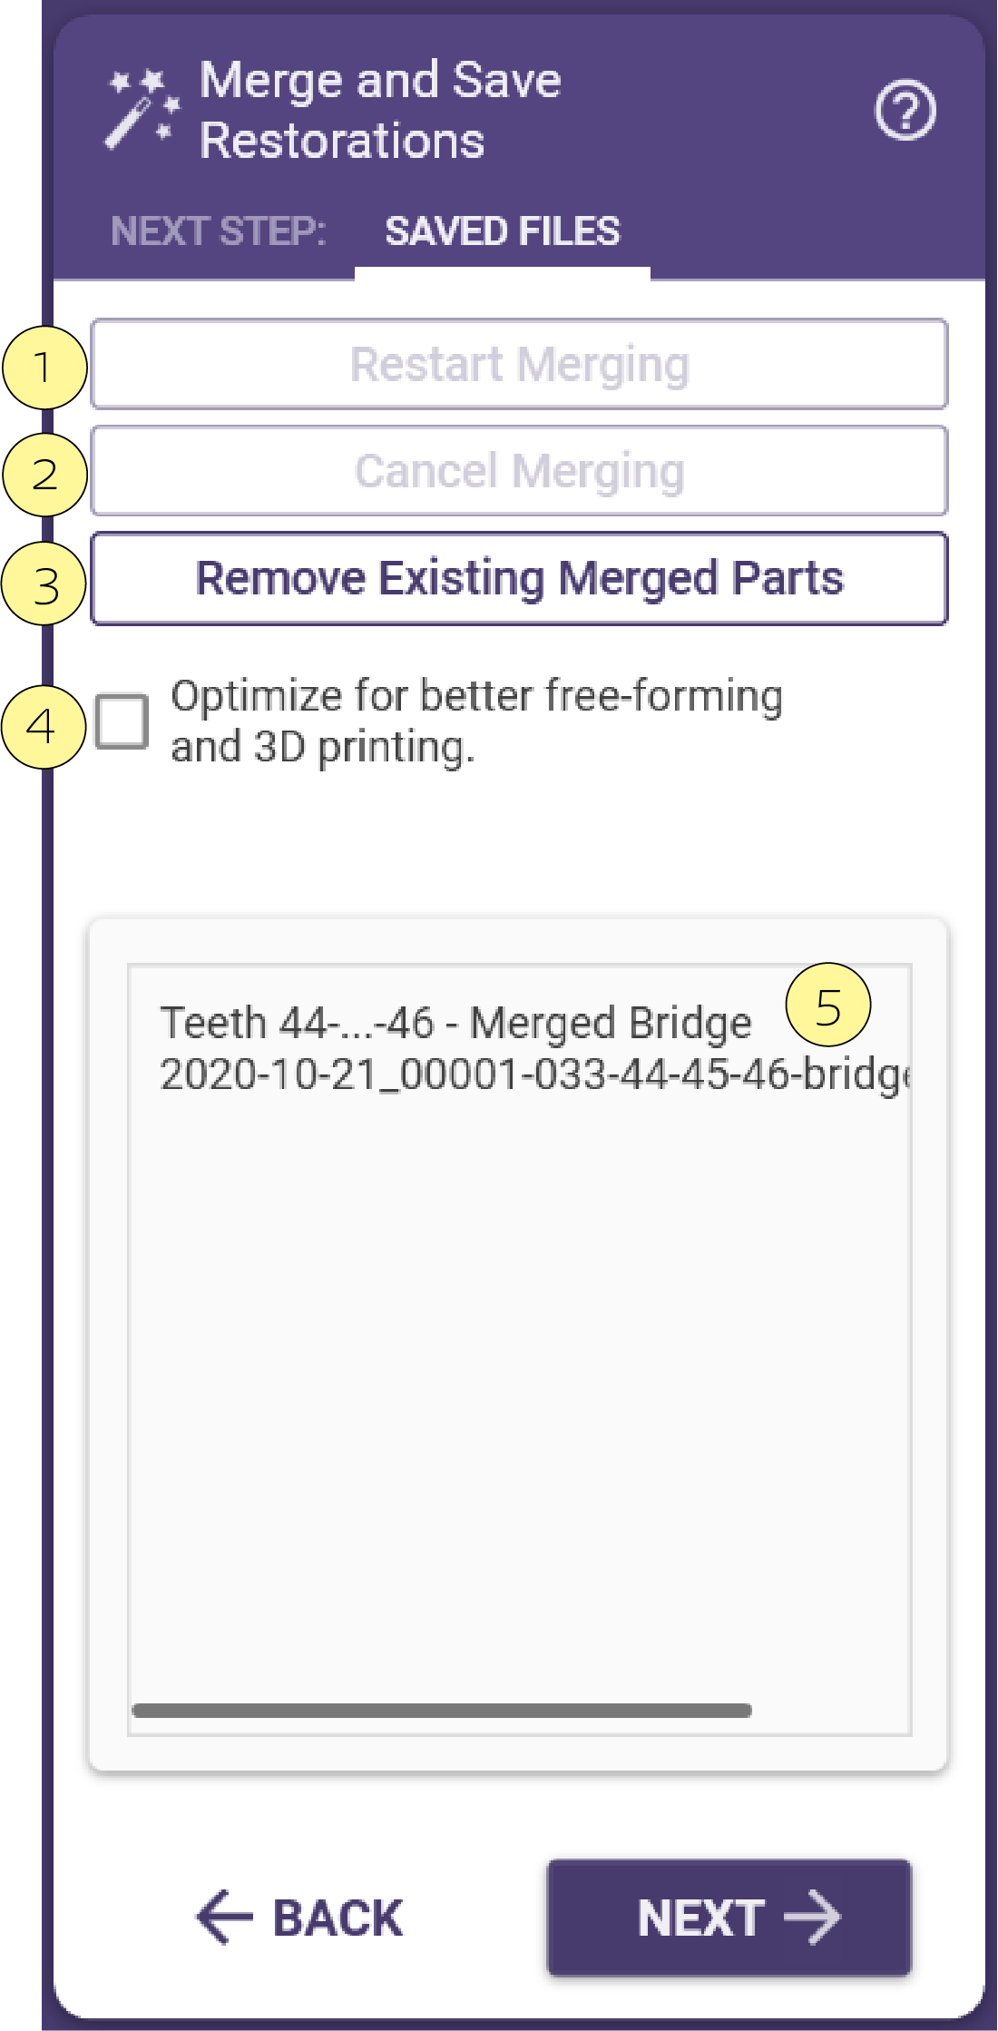
Task: Click Cancel Merging button
Action: point(520,471)
